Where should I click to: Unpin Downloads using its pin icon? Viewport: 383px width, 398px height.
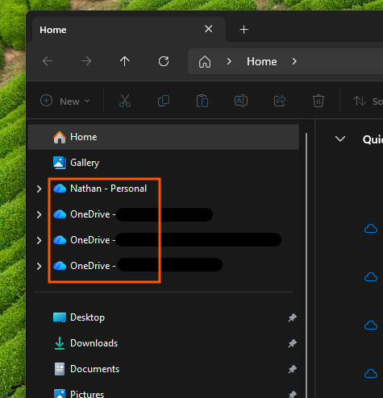click(293, 343)
